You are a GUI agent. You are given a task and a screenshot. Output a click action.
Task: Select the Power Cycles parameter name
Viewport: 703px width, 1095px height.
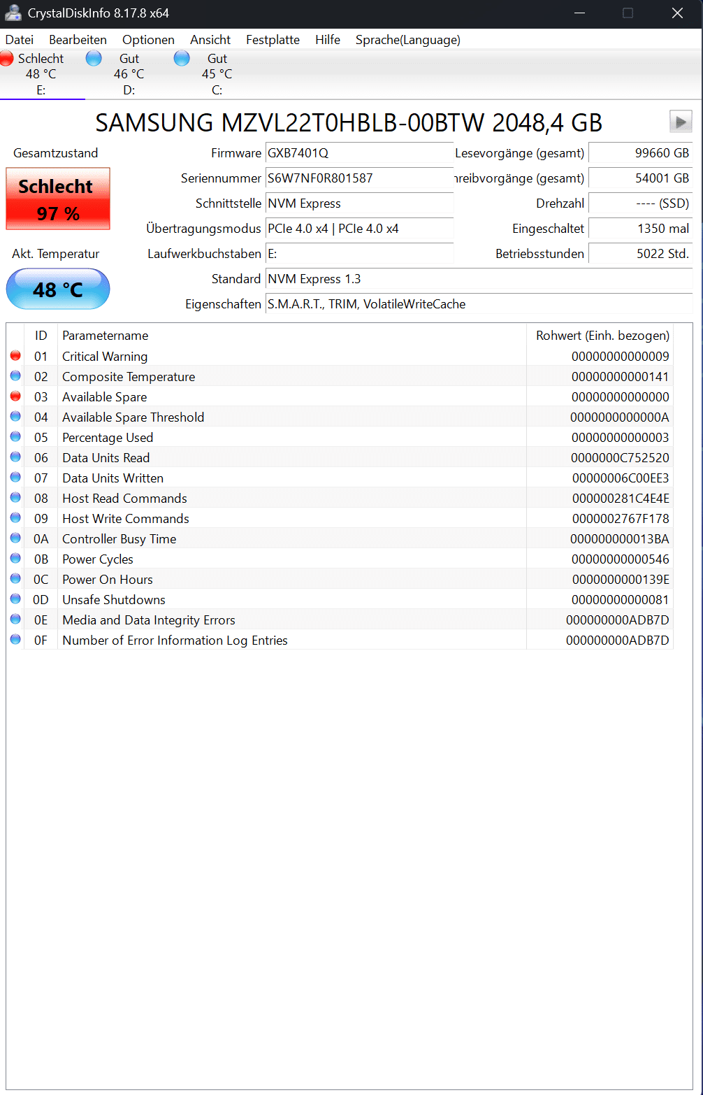click(98, 559)
